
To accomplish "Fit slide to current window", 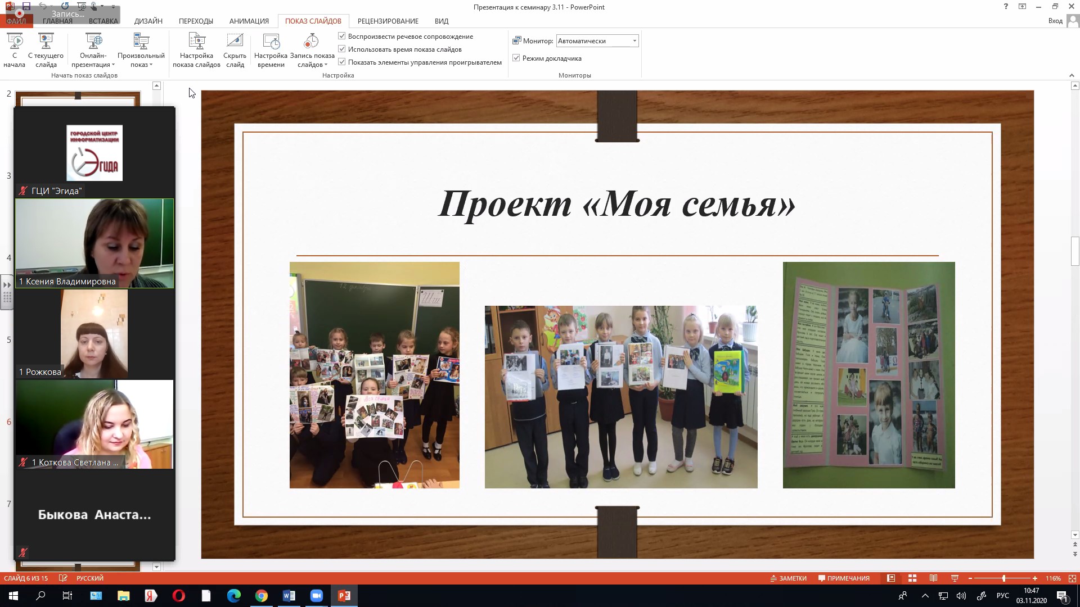I will (x=1072, y=578).
